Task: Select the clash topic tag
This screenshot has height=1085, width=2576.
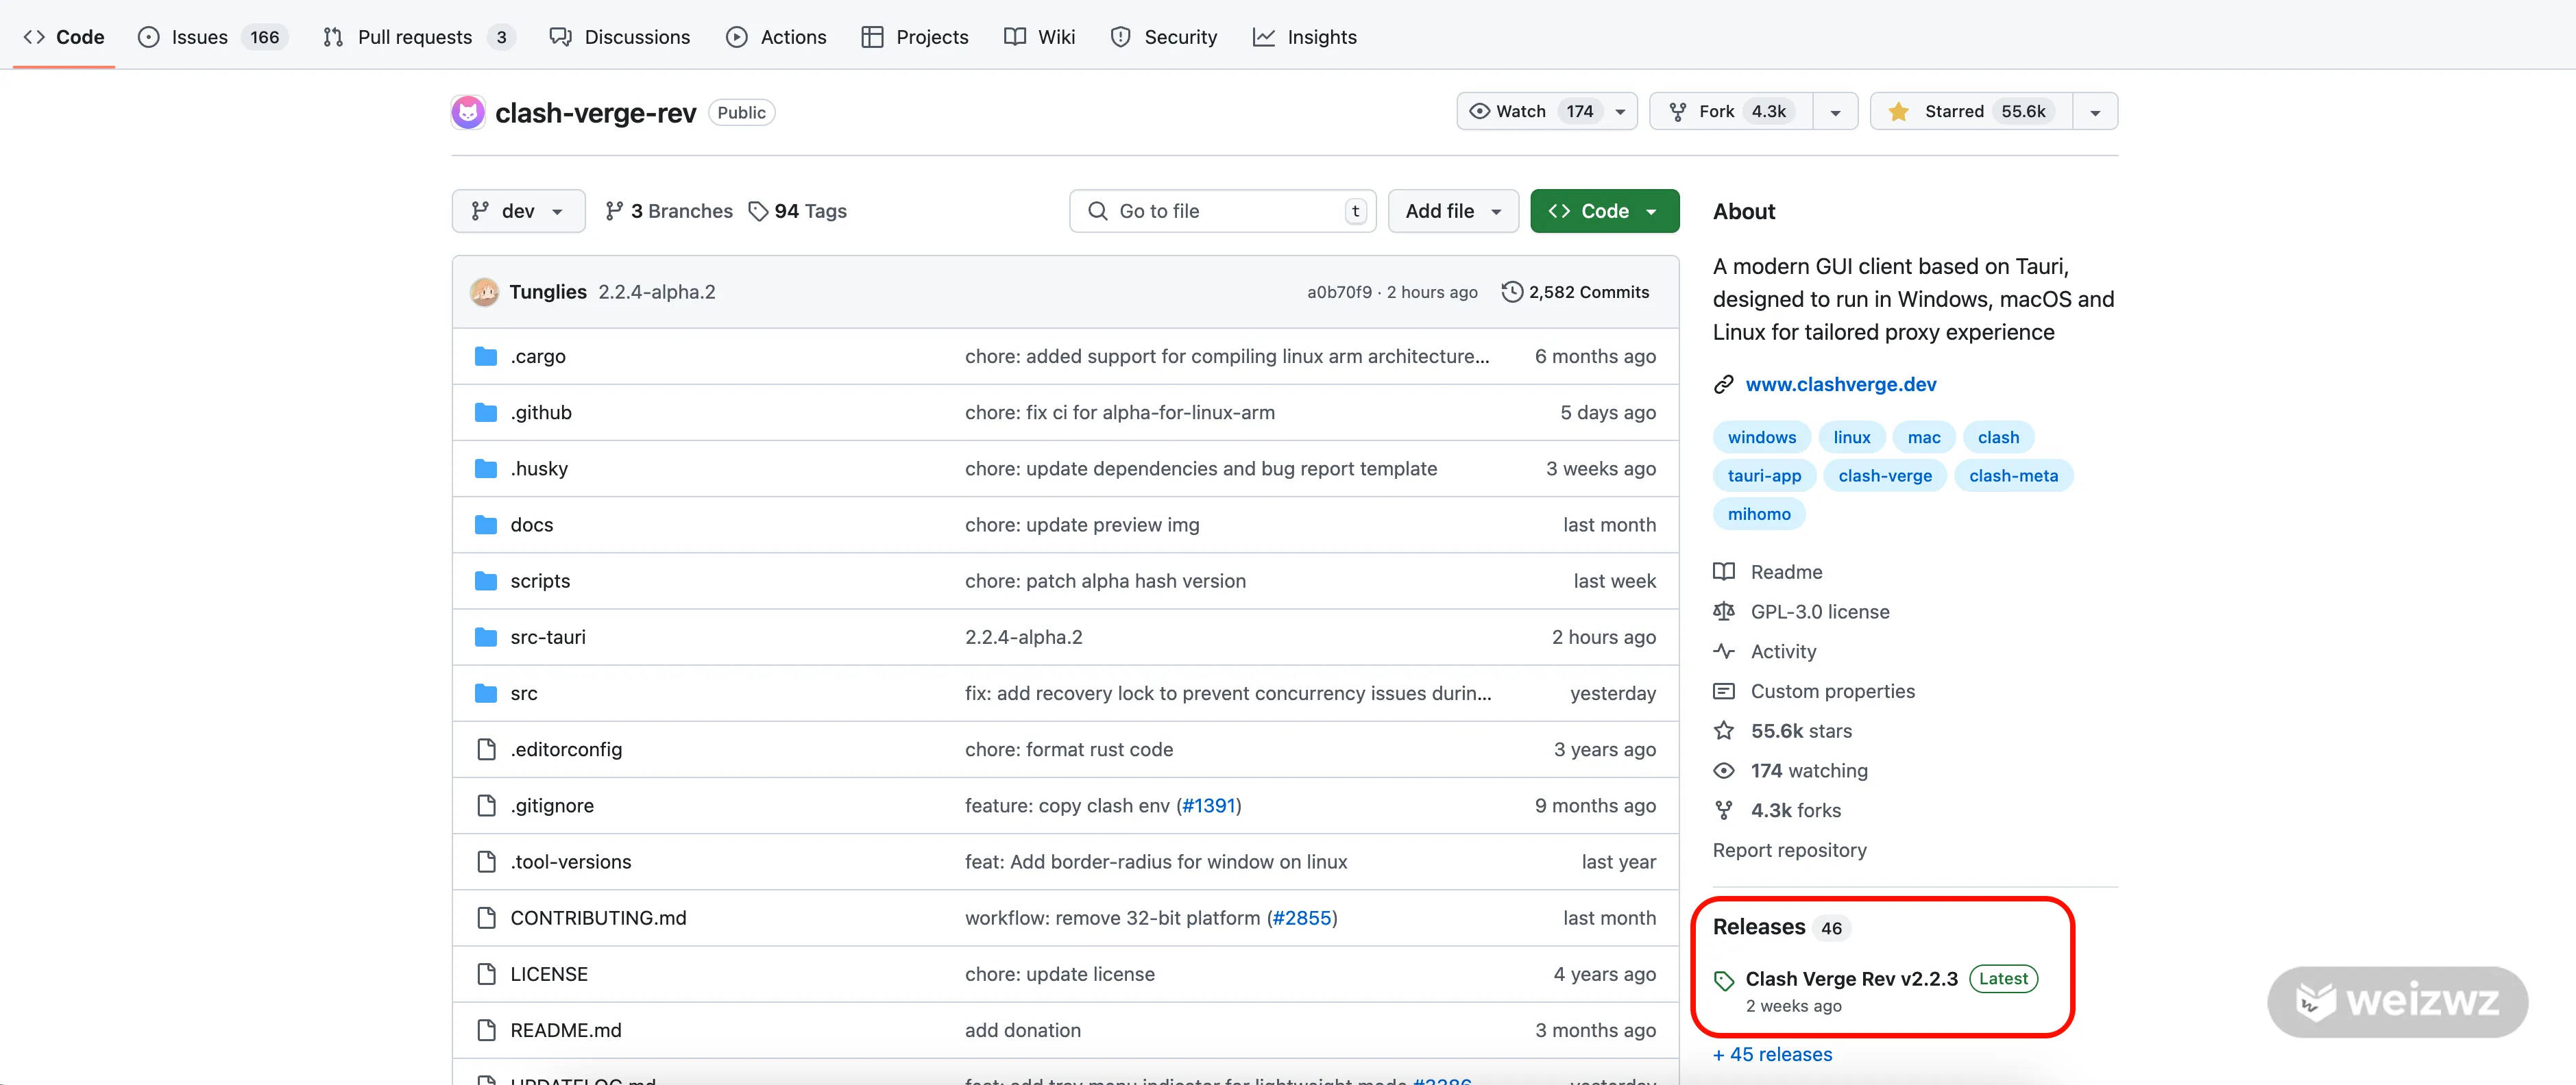Action: pyautogui.click(x=1998, y=438)
